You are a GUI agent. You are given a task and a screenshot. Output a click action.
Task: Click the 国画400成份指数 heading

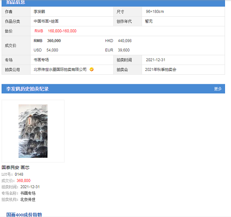(24, 215)
